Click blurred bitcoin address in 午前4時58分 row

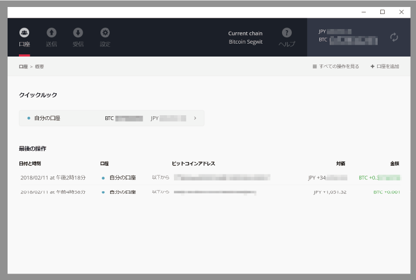point(215,192)
